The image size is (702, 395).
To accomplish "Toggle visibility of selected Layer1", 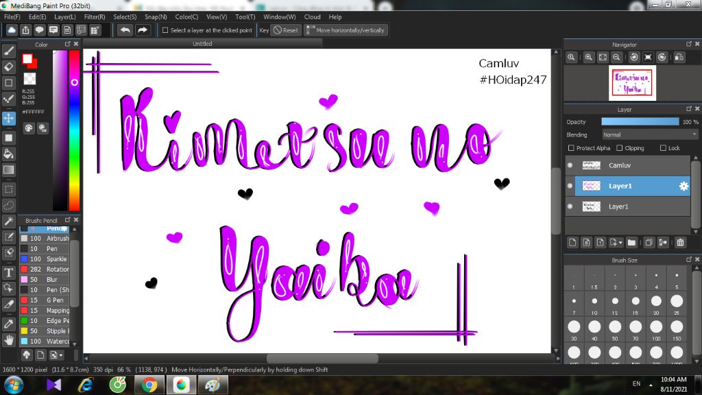I will 570,186.
